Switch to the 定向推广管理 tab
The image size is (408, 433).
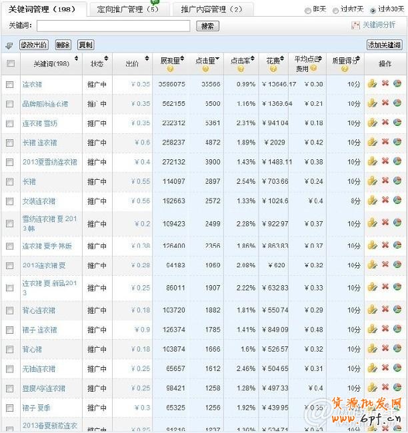click(127, 10)
